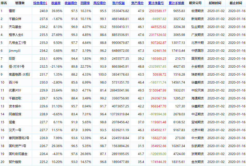Click futures company 东航期货
The width and height of the screenshot is (246, 166).
(197, 146)
